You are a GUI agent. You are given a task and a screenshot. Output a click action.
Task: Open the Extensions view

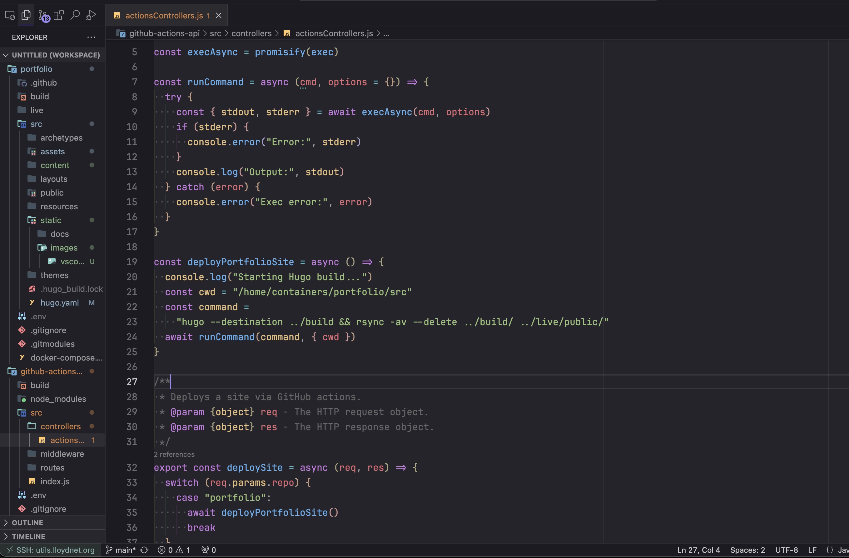pos(58,15)
